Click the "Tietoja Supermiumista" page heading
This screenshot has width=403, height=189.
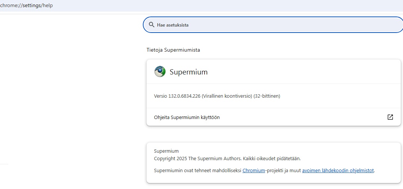pos(173,50)
